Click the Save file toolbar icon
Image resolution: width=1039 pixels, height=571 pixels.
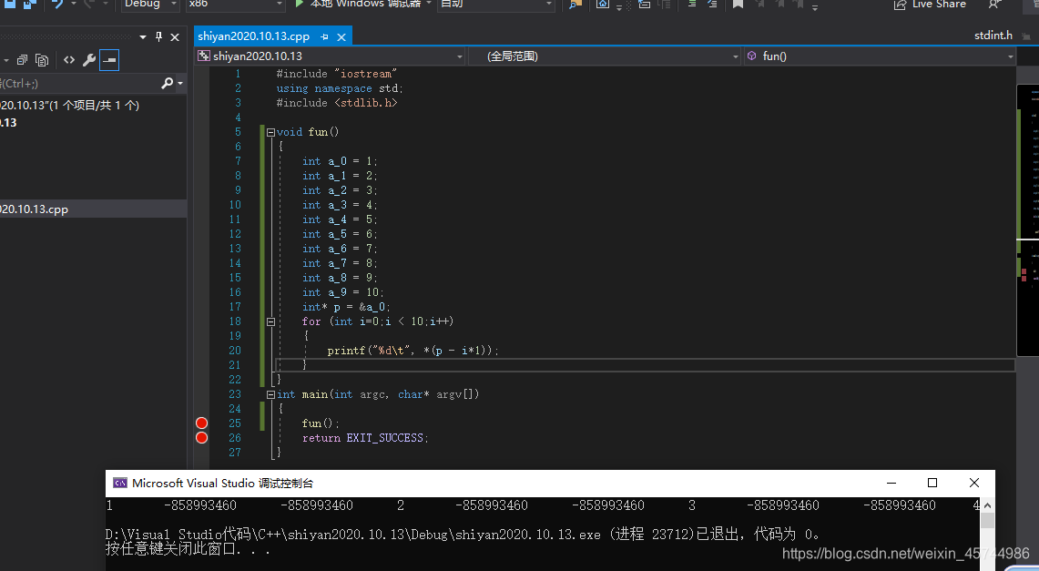coord(9,4)
